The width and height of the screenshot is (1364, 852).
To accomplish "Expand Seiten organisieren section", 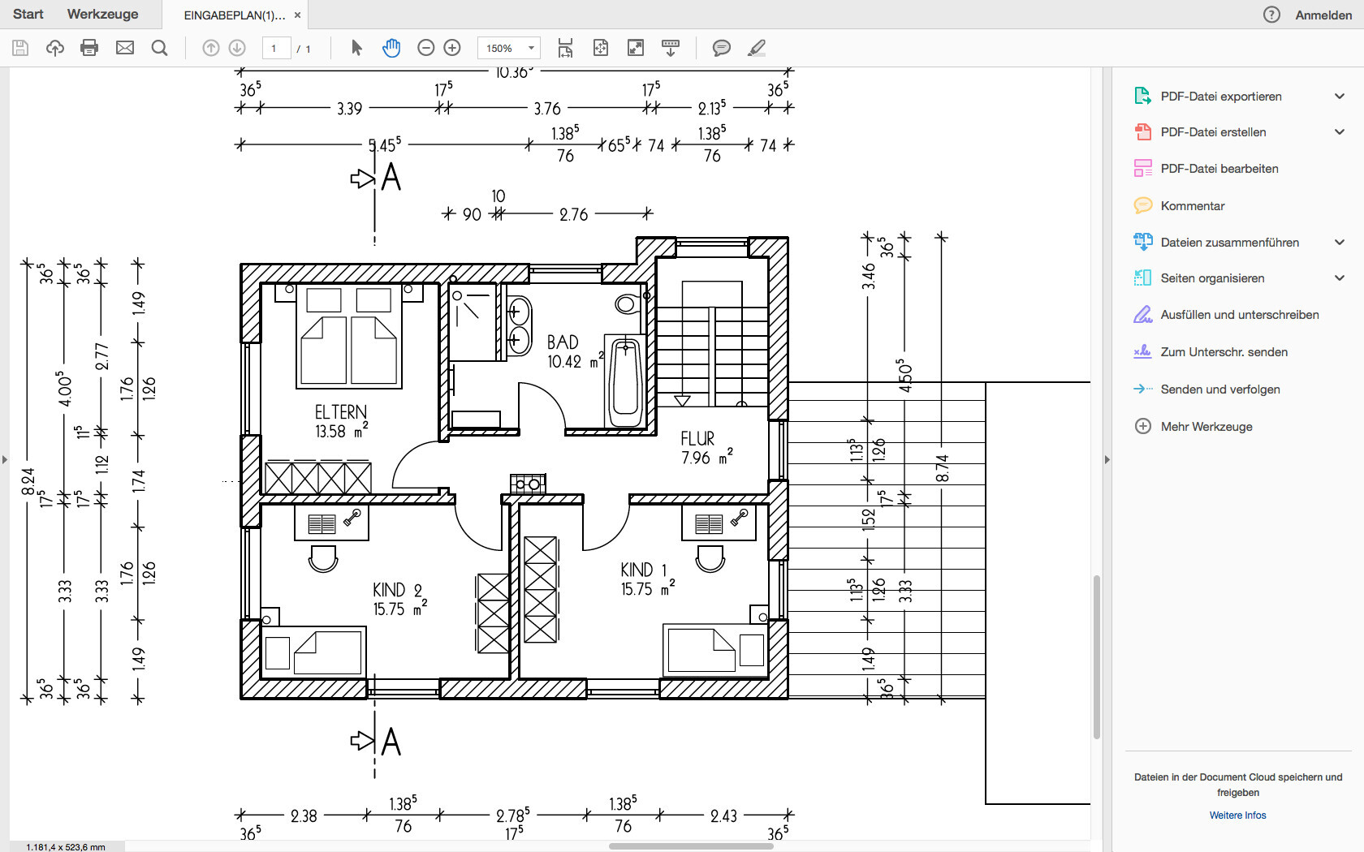I will pyautogui.click(x=1339, y=278).
